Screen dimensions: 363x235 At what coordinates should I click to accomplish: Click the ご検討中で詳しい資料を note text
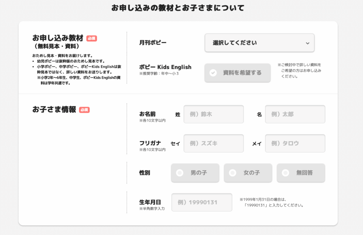pos(300,71)
